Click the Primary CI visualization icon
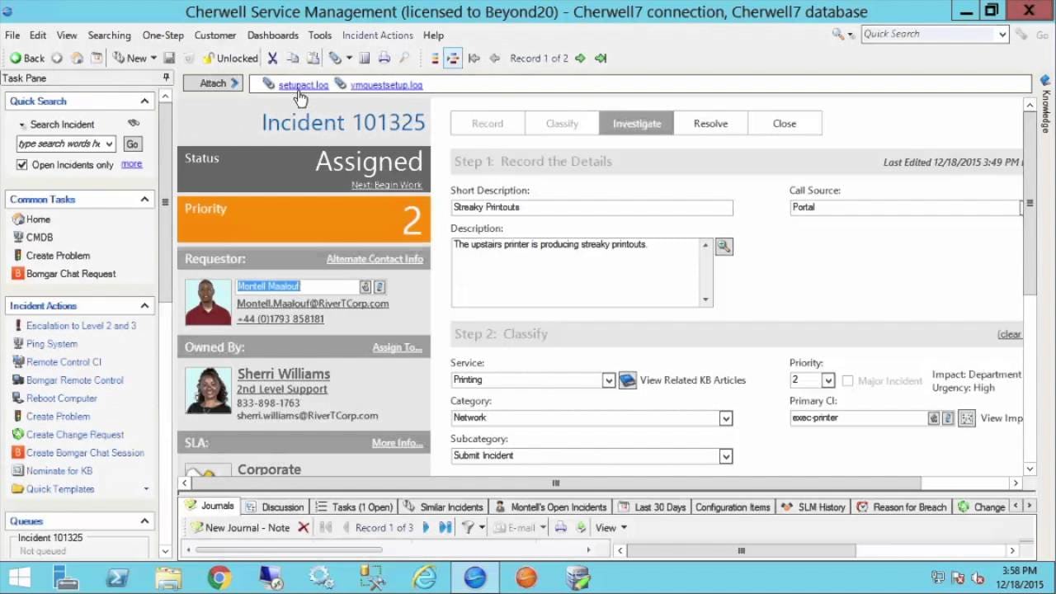This screenshot has height=594, width=1056. click(x=967, y=418)
